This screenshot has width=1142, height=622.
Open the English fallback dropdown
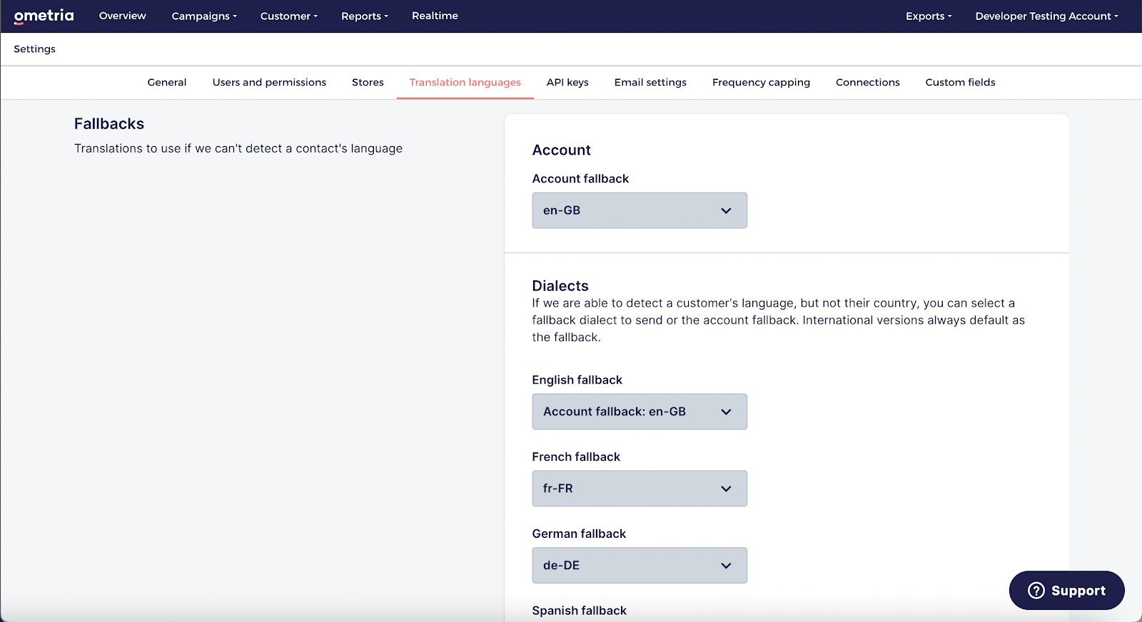639,412
